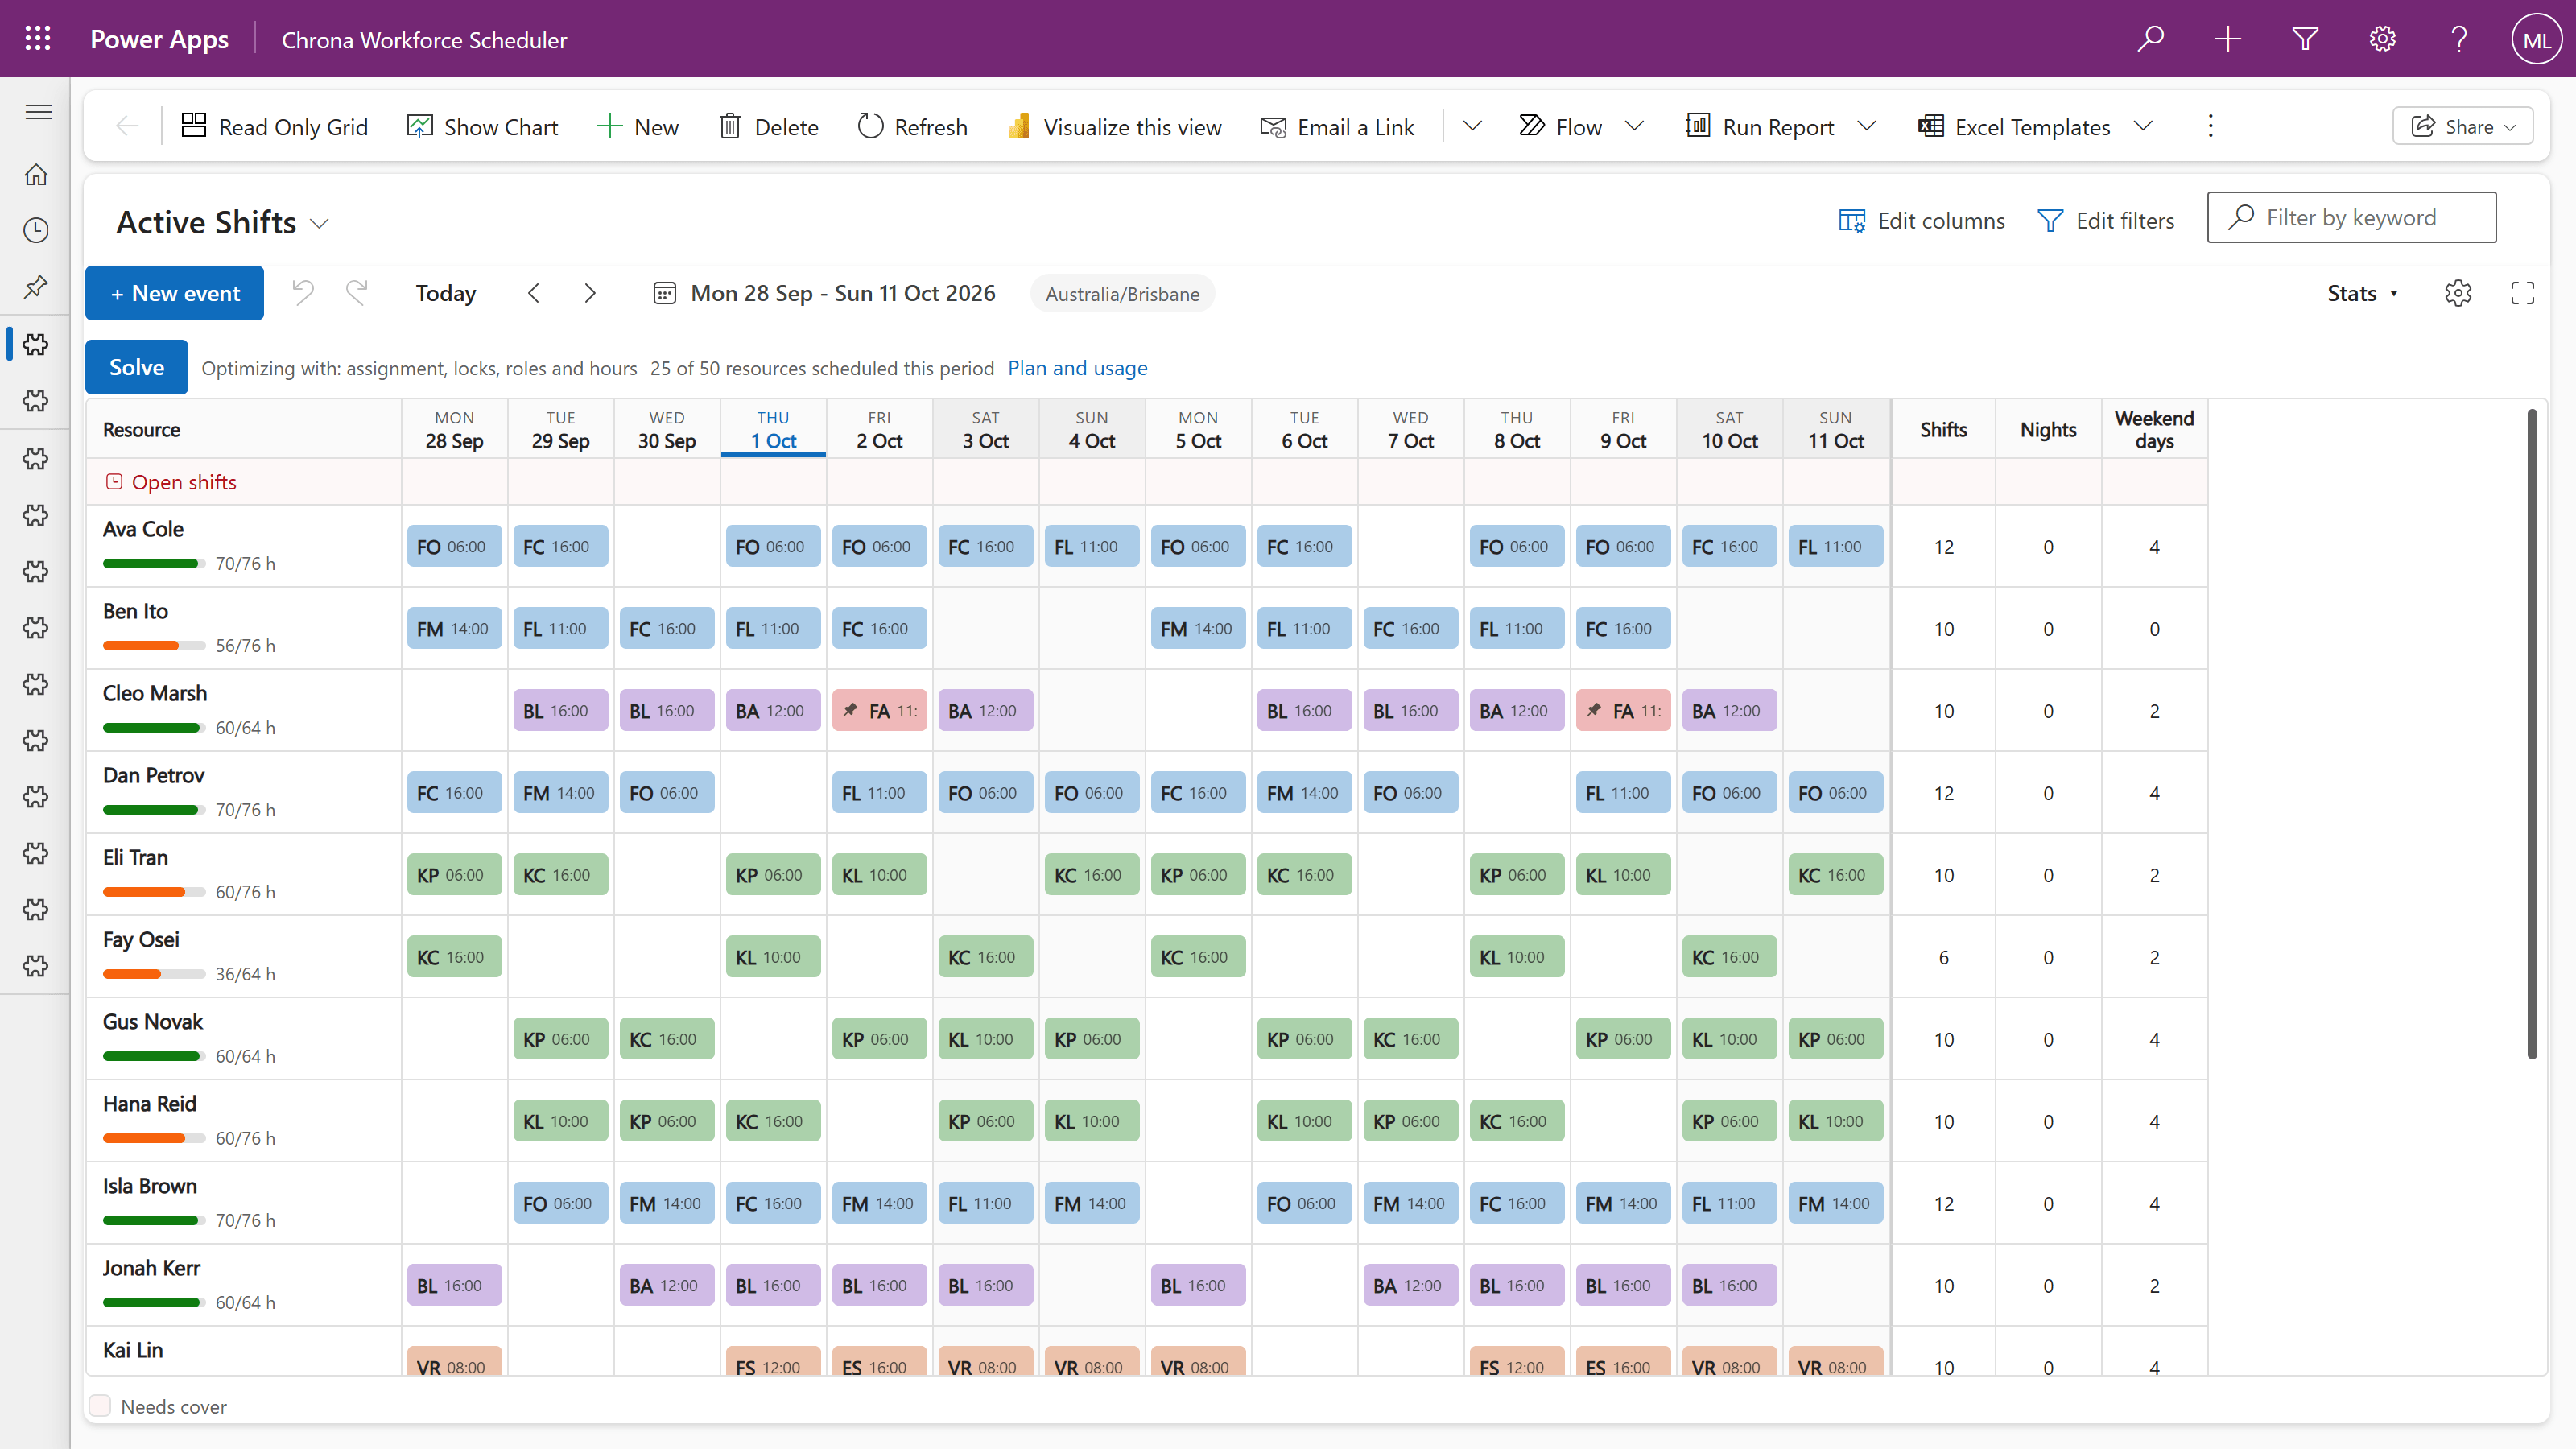Open the date range picker Mon 28 Sep

[x=824, y=293]
